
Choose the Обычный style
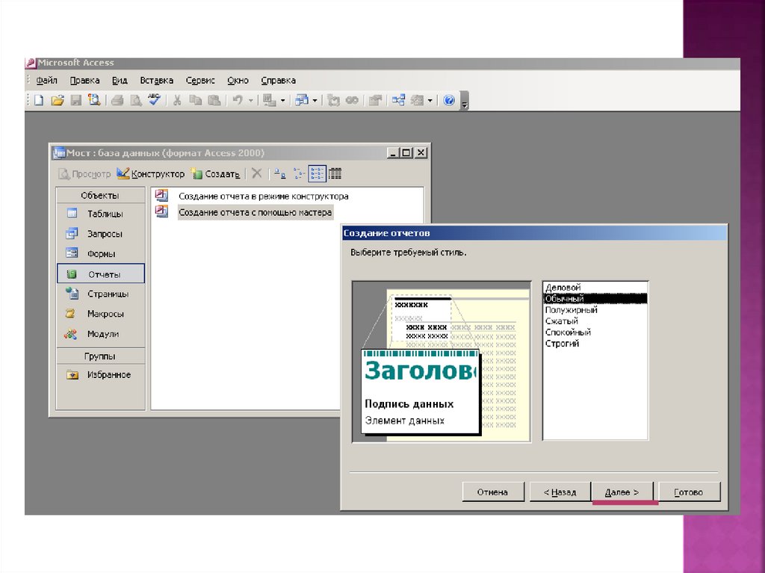595,298
